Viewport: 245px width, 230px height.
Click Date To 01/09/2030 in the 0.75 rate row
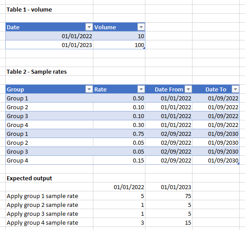(216, 134)
